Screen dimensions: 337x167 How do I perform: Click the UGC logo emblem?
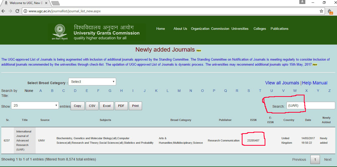tap(60, 32)
